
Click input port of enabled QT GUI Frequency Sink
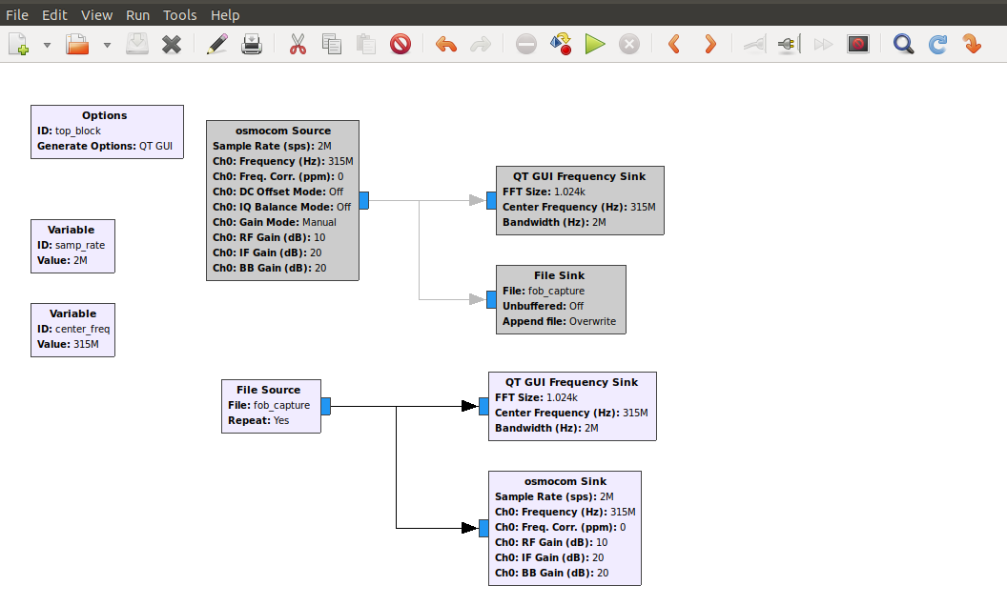483,406
